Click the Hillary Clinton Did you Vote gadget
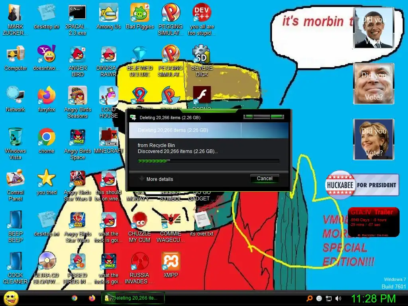 click(x=374, y=139)
